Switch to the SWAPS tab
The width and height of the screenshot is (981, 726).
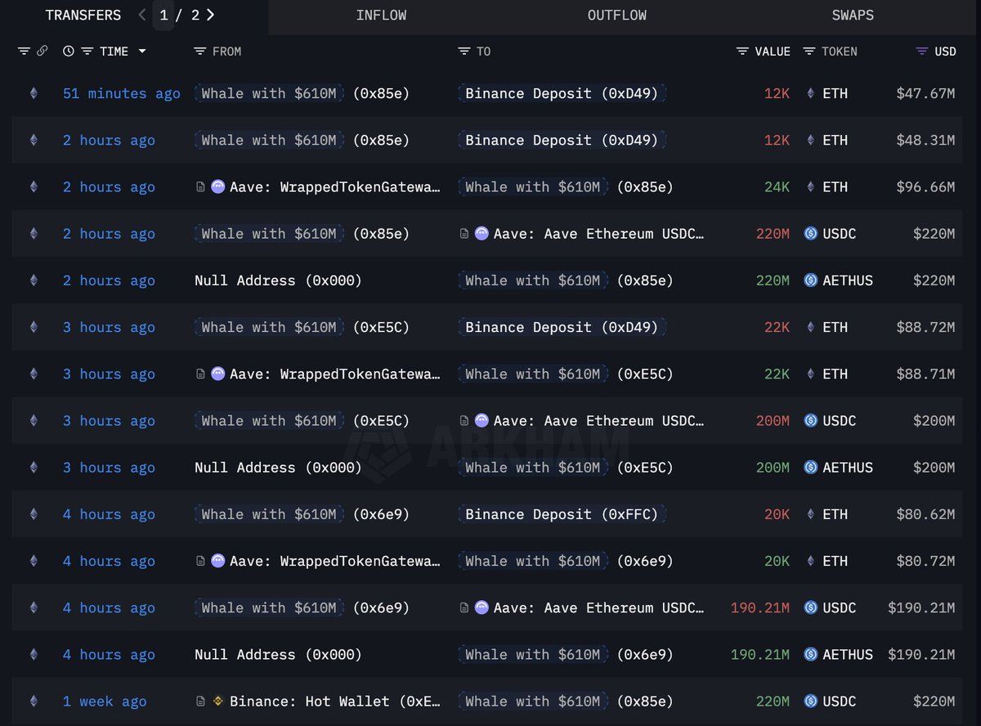853,15
